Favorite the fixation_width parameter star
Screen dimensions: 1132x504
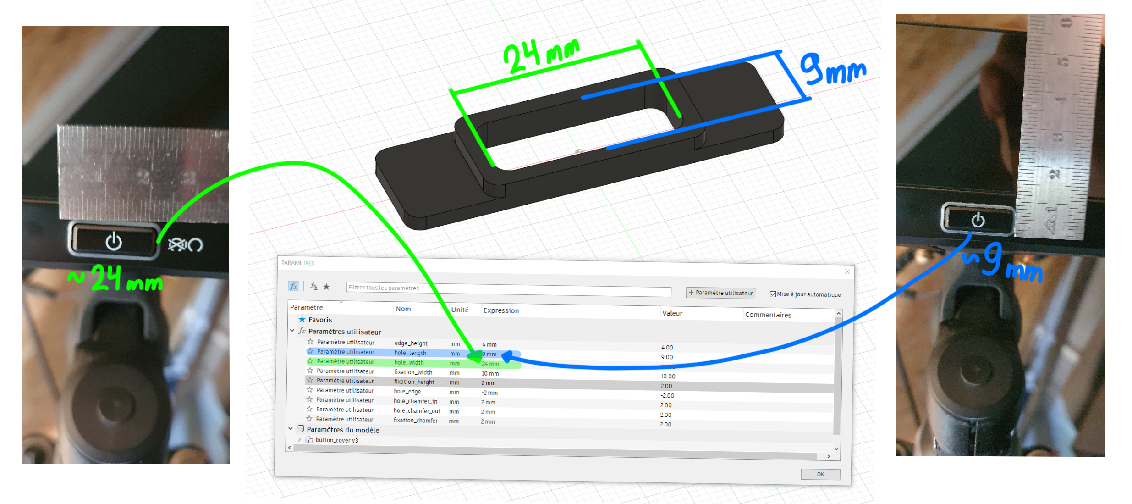coord(310,371)
